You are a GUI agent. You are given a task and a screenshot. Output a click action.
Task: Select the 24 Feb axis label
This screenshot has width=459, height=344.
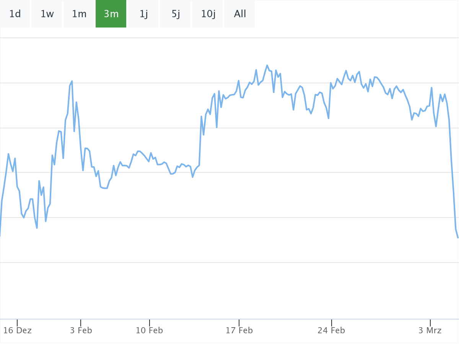click(331, 331)
